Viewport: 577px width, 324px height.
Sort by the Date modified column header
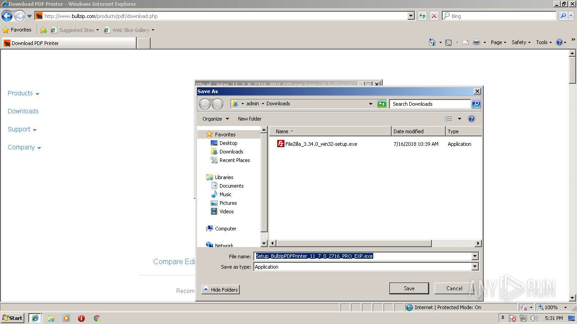coord(418,131)
